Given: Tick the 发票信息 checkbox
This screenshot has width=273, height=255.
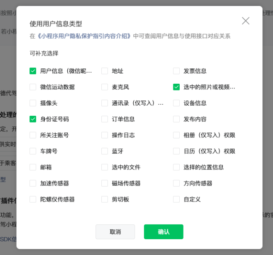Looking at the screenshot, I should point(176,71).
